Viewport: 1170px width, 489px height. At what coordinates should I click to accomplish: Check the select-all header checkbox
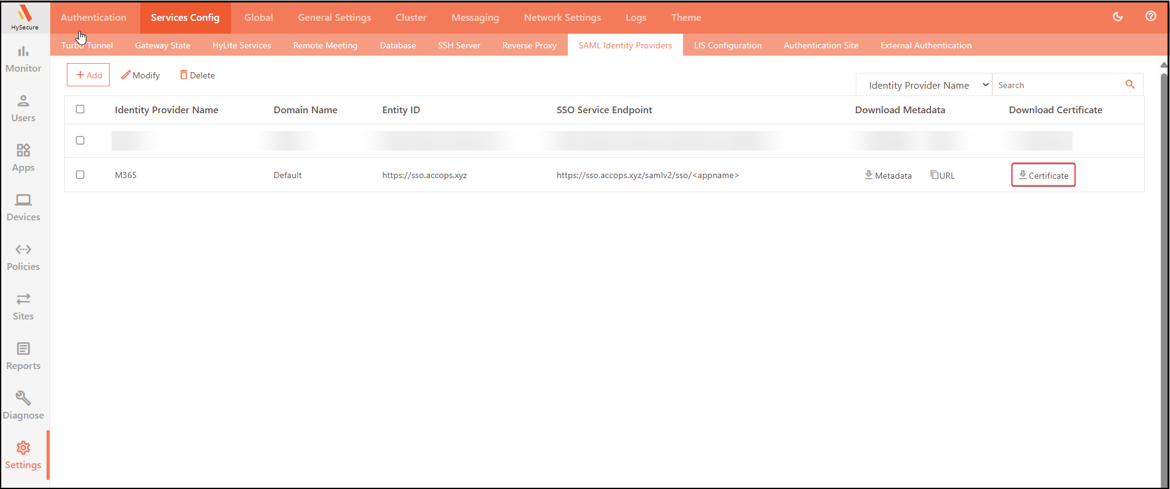(80, 110)
